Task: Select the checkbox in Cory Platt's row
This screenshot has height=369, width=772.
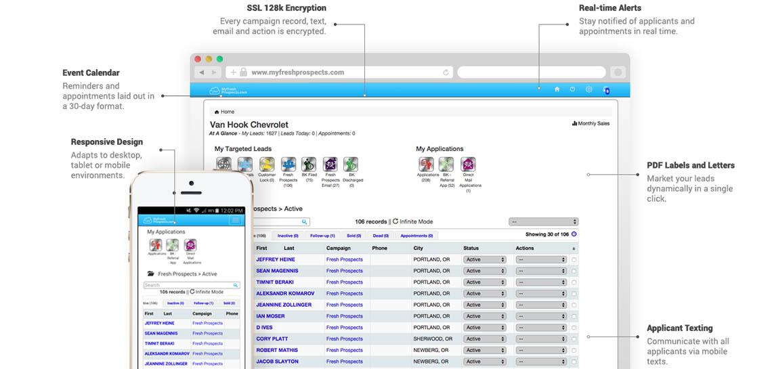Action: coord(574,339)
